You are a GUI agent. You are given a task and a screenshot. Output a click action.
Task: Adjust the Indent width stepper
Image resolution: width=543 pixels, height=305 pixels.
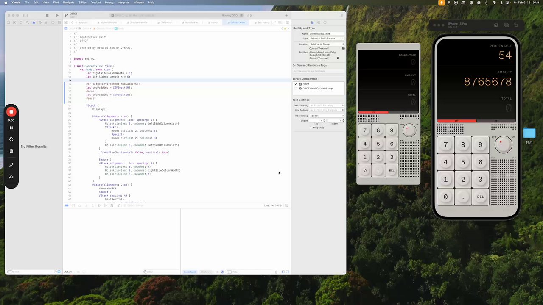point(343,121)
